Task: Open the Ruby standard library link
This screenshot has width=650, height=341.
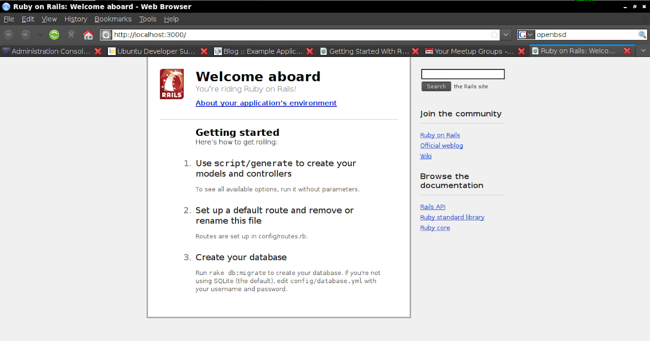Action: 452,217
